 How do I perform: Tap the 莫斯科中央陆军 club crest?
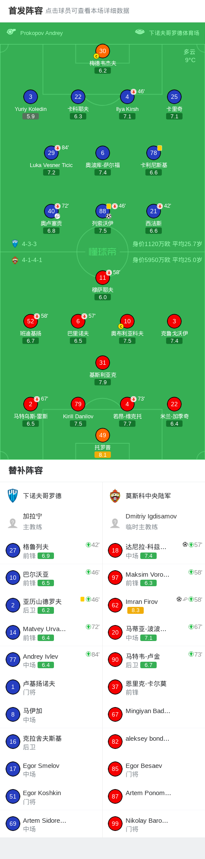[x=115, y=496]
